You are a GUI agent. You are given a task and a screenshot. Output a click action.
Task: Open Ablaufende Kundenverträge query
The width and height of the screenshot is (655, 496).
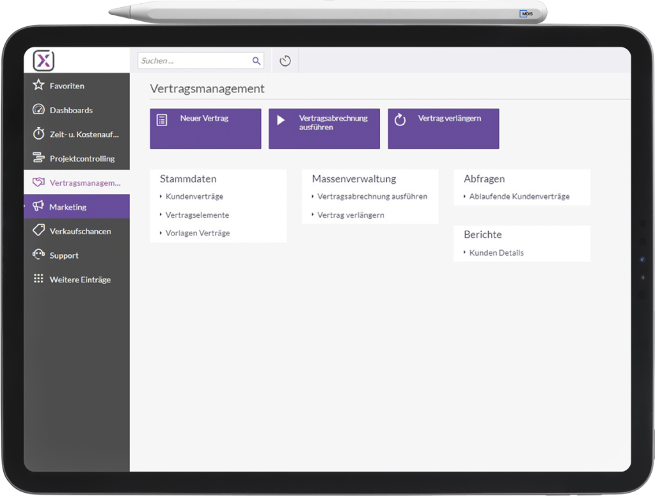coord(519,196)
